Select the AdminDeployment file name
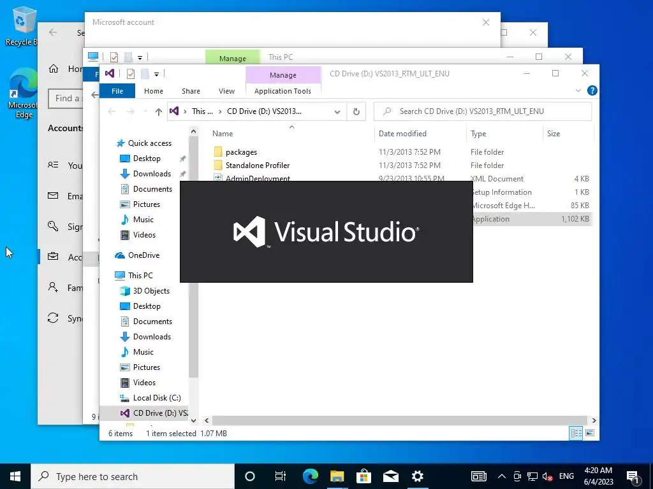Viewport: 653px width, 489px height. pyautogui.click(x=258, y=178)
